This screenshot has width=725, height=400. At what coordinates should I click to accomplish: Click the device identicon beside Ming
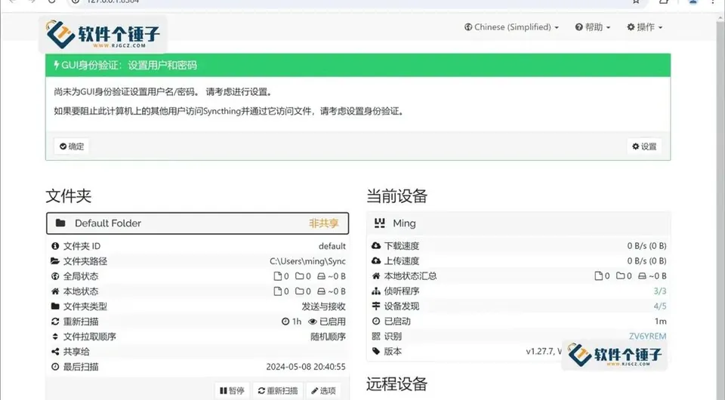[380, 223]
